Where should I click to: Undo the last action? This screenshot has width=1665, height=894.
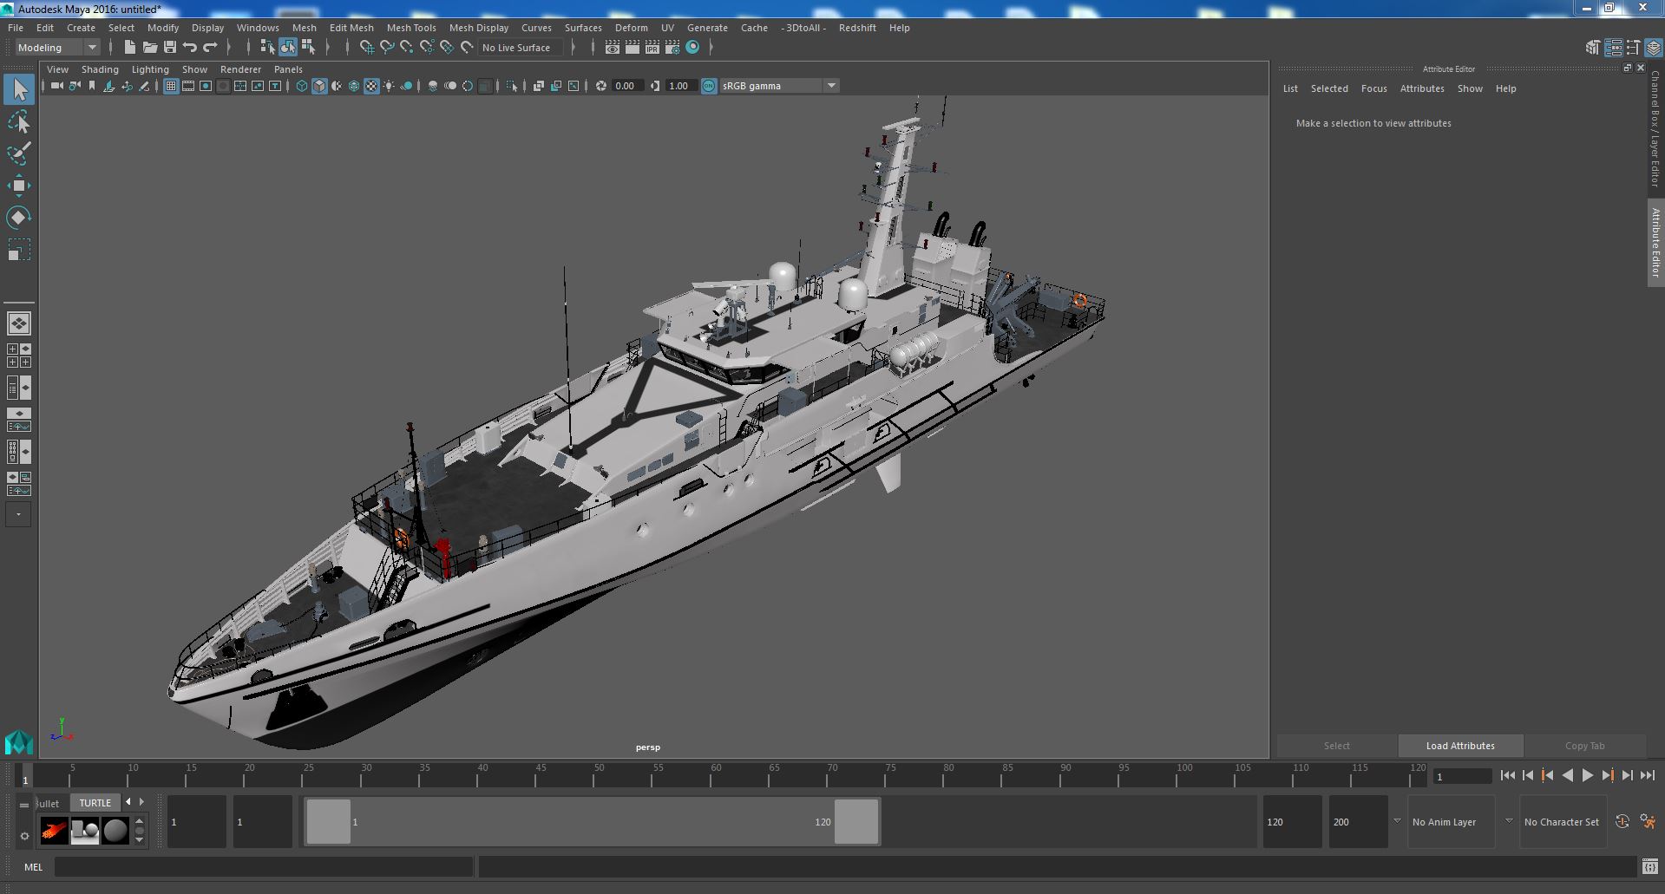(x=190, y=48)
